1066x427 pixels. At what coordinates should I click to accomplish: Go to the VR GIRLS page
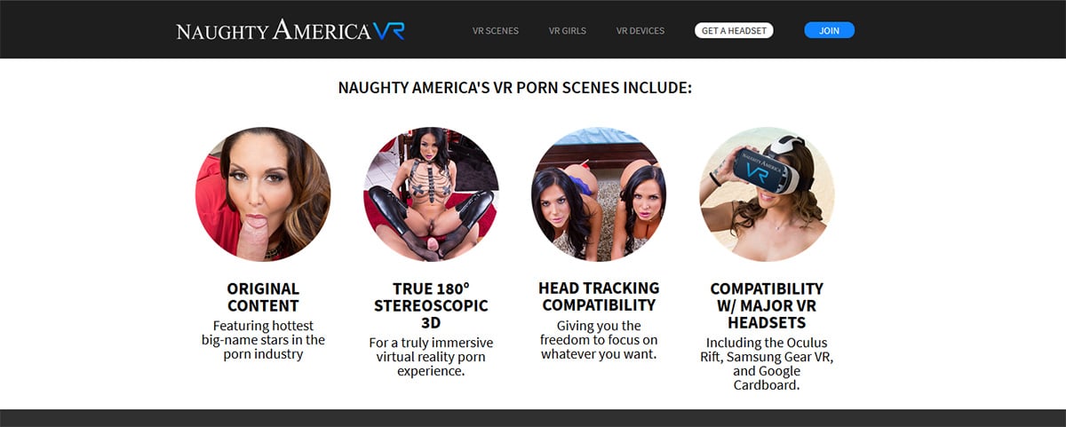coord(568,30)
